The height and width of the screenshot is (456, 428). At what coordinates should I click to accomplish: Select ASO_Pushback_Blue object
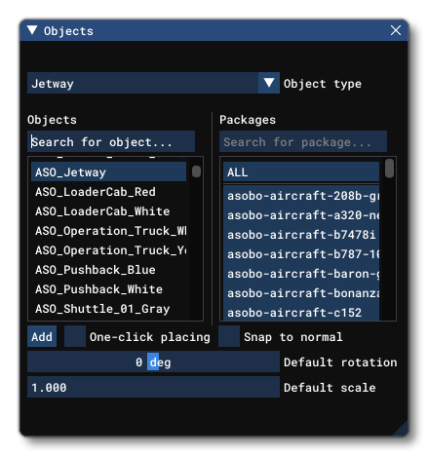click(108, 270)
